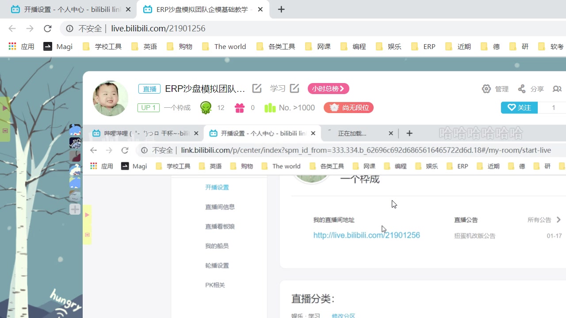Reload the page in the streamed browser

pos(125,150)
